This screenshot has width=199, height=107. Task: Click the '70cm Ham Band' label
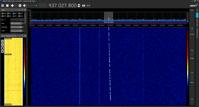[108, 22]
